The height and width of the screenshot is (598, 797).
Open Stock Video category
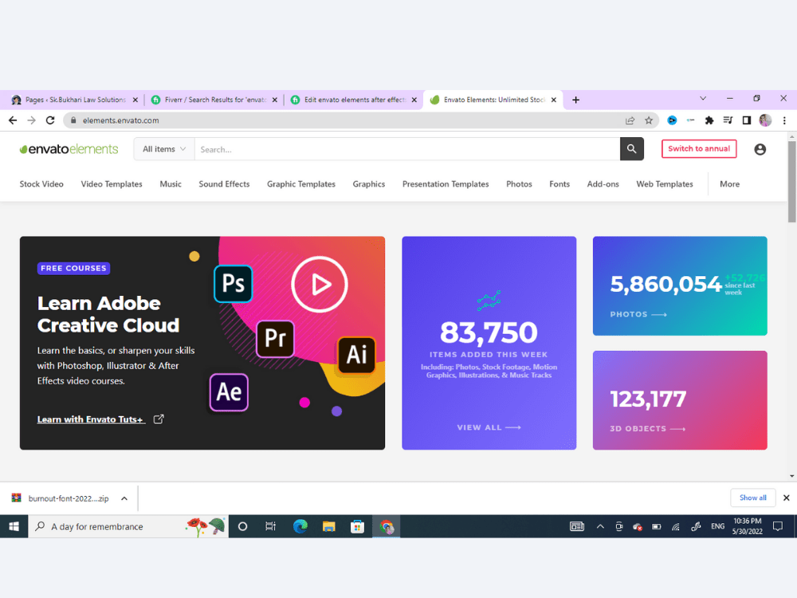(x=41, y=184)
